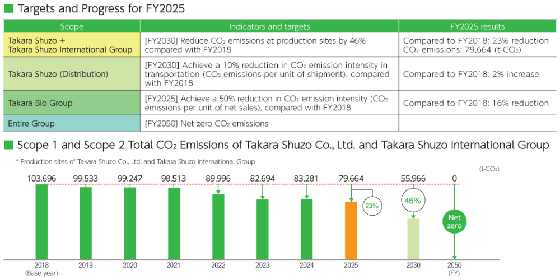
Task: Click the 'Indicators and targets' column header
Action: pos(269,26)
